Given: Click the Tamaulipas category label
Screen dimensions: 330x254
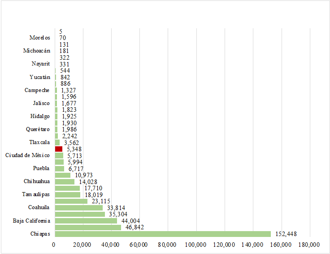Looking at the screenshot, I should point(36,195).
